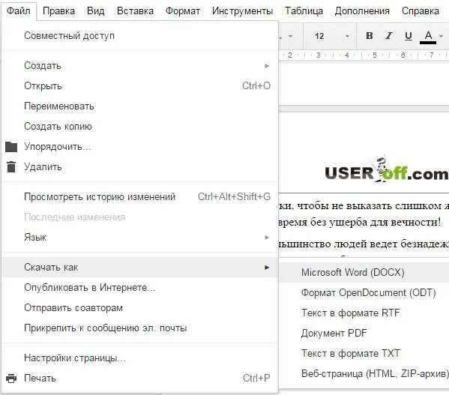Screen dimensions: 449x395
Task: Click trash icon next to Удалить
Action: (11, 167)
